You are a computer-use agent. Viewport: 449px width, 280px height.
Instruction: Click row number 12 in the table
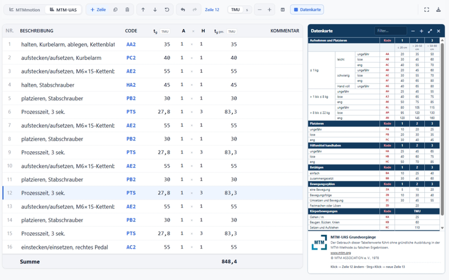(10, 193)
